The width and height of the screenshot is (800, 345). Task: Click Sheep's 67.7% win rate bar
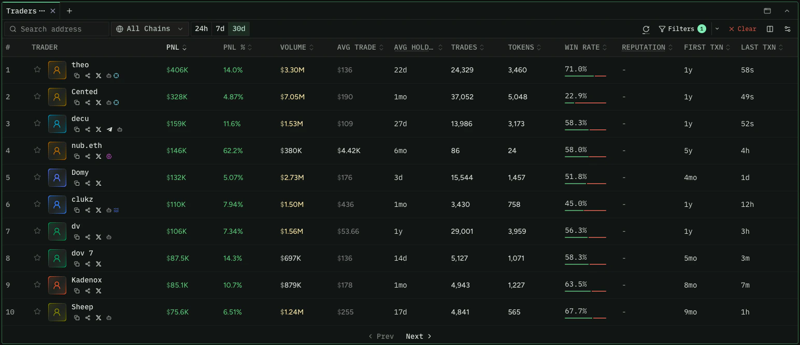[585, 318]
